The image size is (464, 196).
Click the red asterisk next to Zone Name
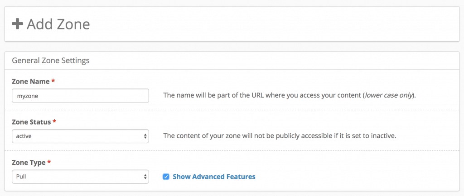click(x=53, y=81)
